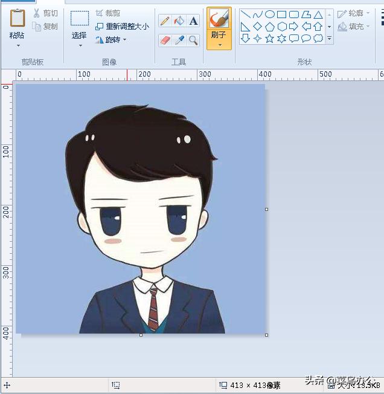This screenshot has width=384, height=394.
Task: Select the Magnifier tool
Action: point(193,40)
